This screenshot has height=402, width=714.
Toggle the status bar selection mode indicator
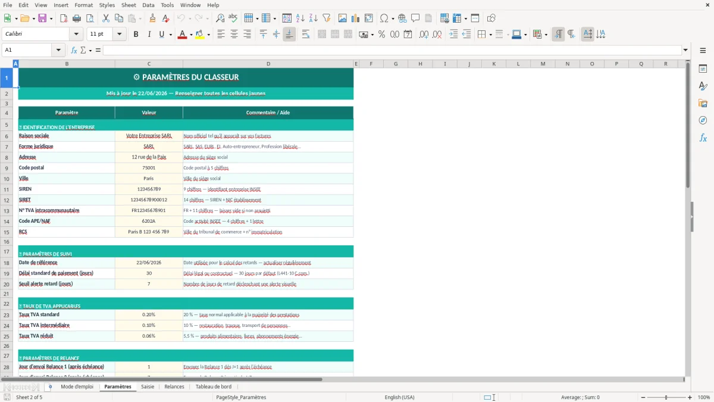pos(488,397)
